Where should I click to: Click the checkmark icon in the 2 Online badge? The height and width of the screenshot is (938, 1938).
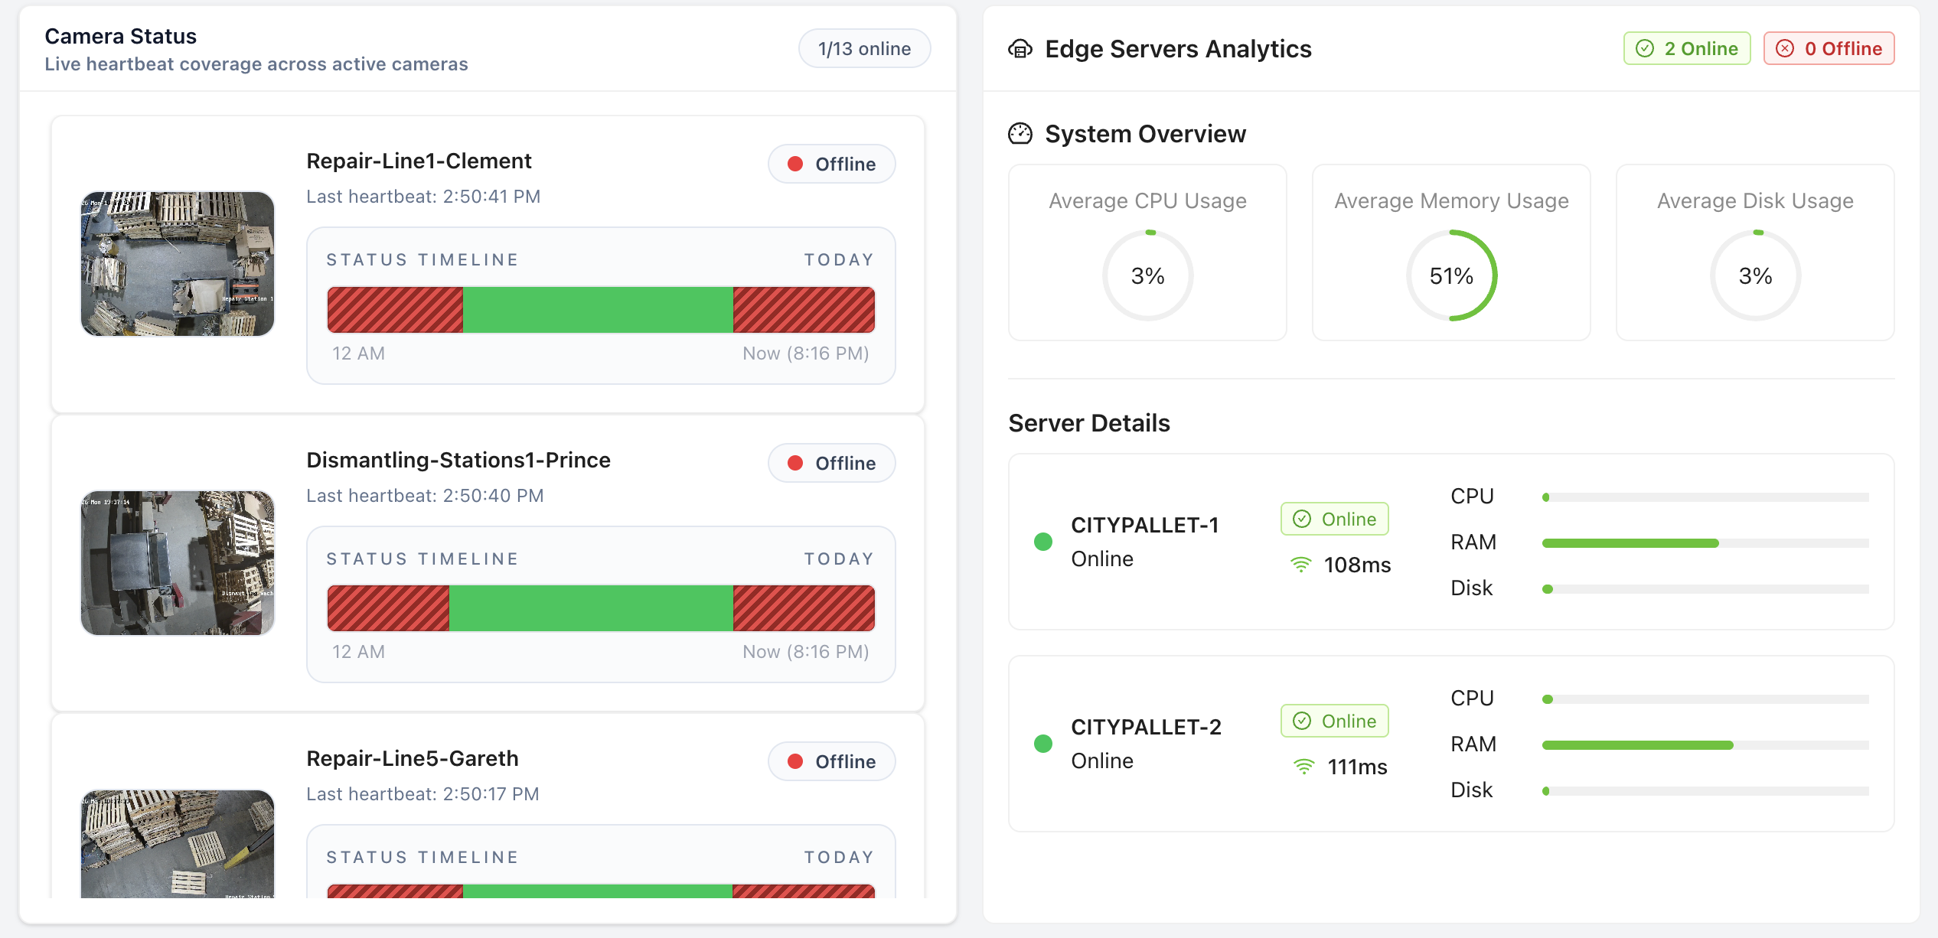[x=1643, y=48]
